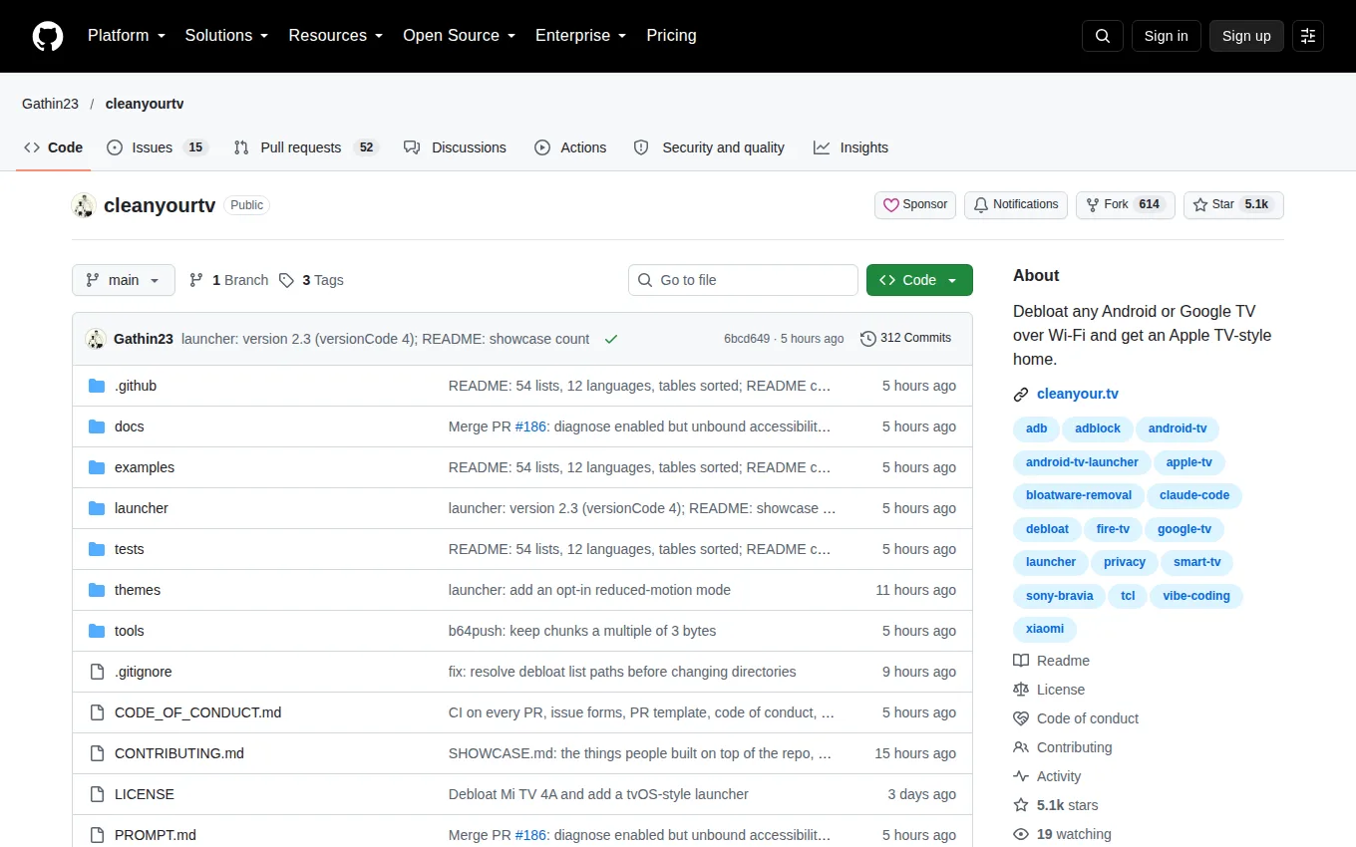Open the main branch selector dropdown
The height and width of the screenshot is (847, 1356).
[124, 280]
